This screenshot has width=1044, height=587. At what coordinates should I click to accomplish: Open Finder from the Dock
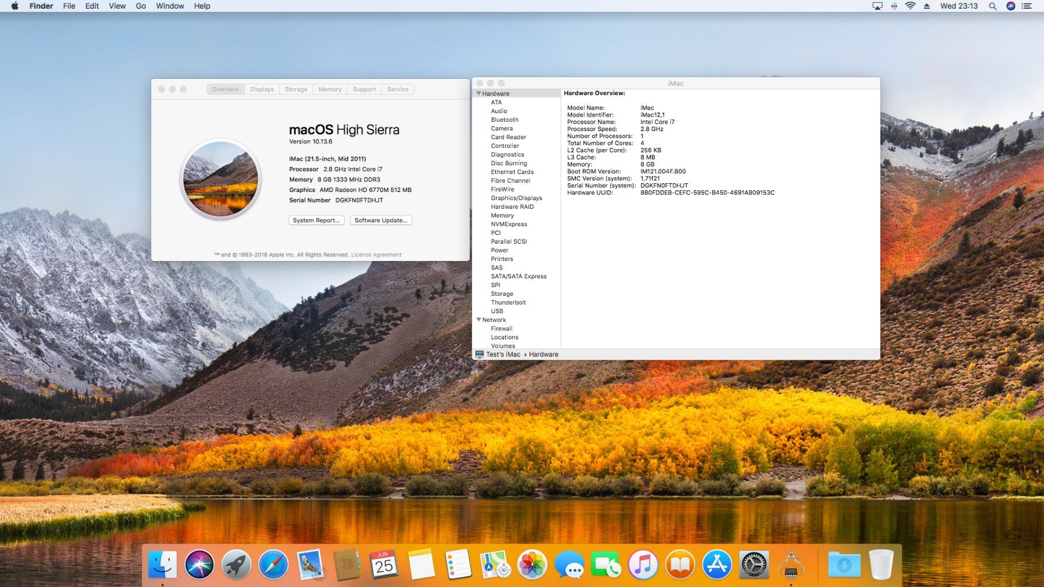pos(162,564)
